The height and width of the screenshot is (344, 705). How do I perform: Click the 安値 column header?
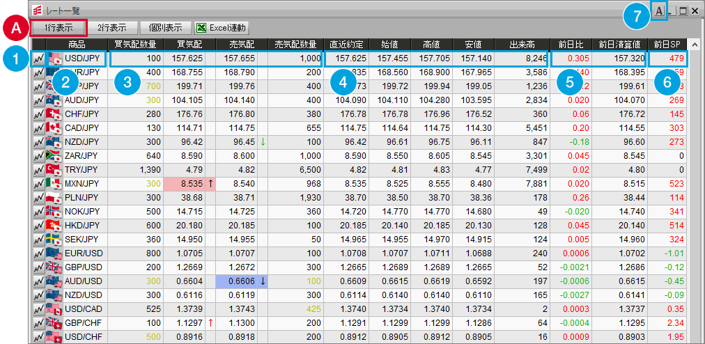coord(474,45)
